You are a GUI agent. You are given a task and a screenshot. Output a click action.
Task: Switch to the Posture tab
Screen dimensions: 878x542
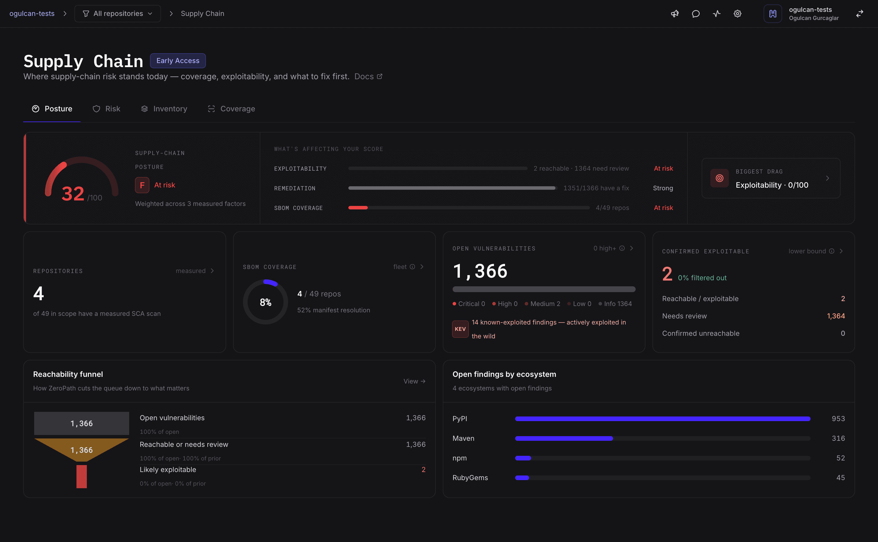52,109
